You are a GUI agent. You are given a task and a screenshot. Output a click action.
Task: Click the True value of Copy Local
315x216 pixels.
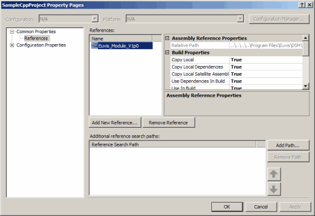pos(266,60)
